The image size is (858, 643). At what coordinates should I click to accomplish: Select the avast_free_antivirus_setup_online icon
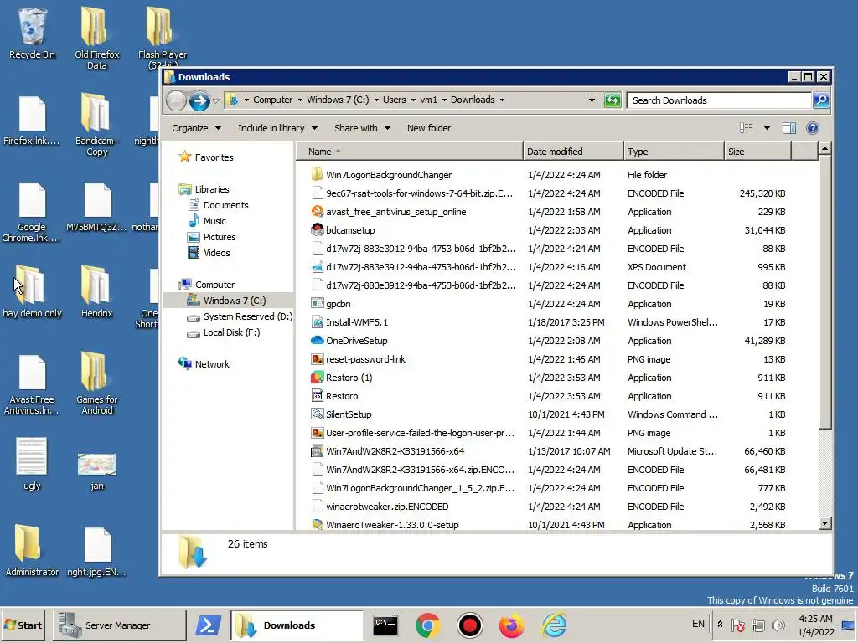click(317, 212)
